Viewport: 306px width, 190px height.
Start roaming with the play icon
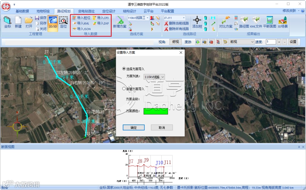(198, 42)
